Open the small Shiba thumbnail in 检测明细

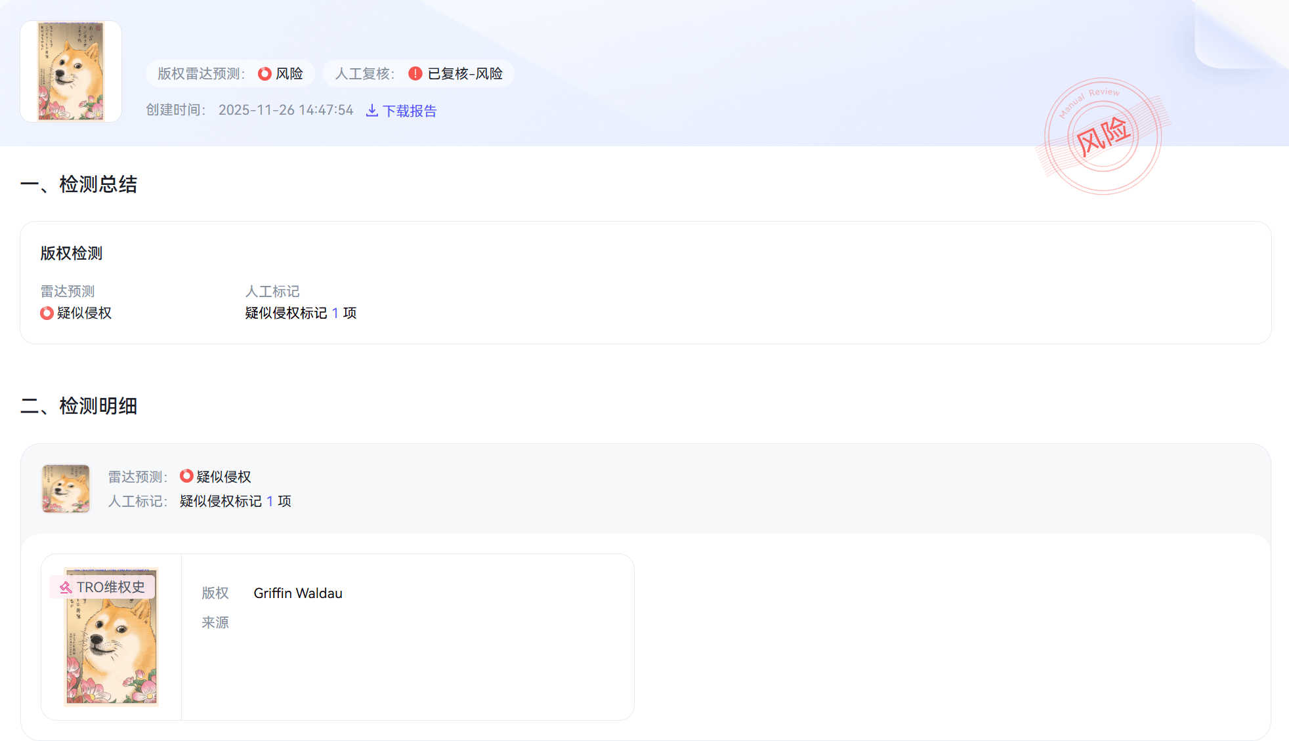[x=66, y=489]
